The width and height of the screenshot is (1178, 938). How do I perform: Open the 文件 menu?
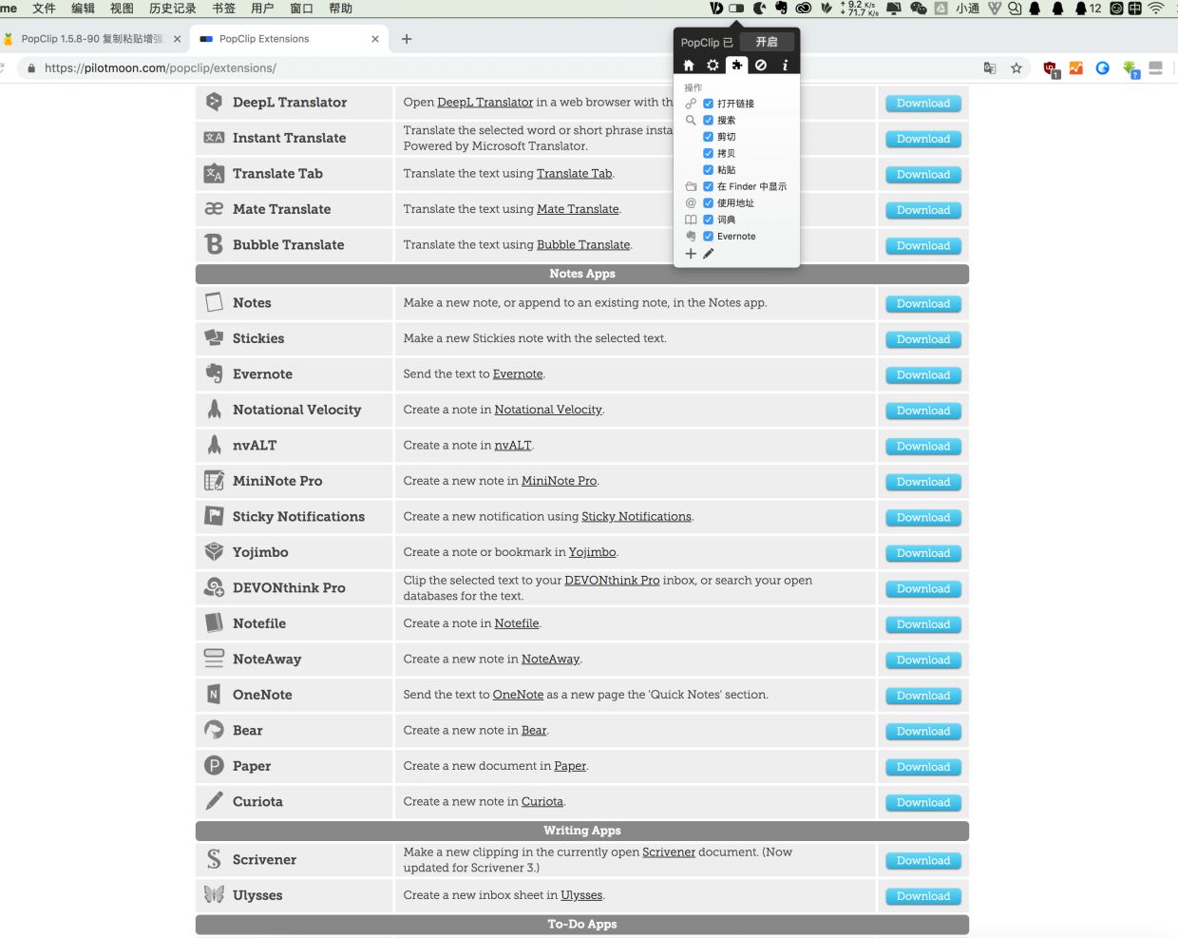44,9
